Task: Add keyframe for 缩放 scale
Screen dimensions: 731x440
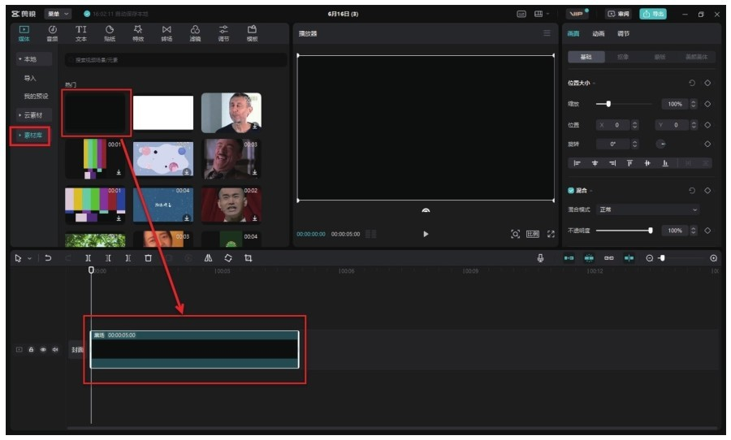Action: point(707,104)
